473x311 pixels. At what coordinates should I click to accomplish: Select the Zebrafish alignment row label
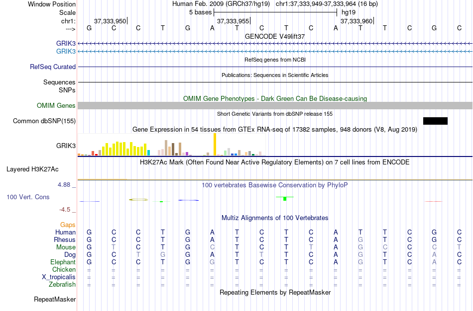(62, 284)
